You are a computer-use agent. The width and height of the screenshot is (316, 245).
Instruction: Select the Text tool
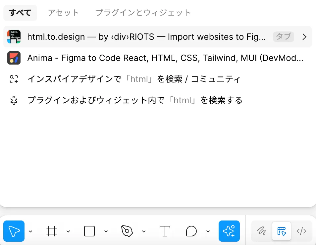165,231
